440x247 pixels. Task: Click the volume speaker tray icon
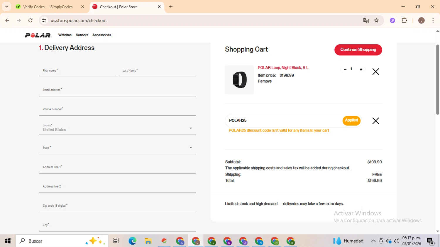pyautogui.click(x=397, y=241)
